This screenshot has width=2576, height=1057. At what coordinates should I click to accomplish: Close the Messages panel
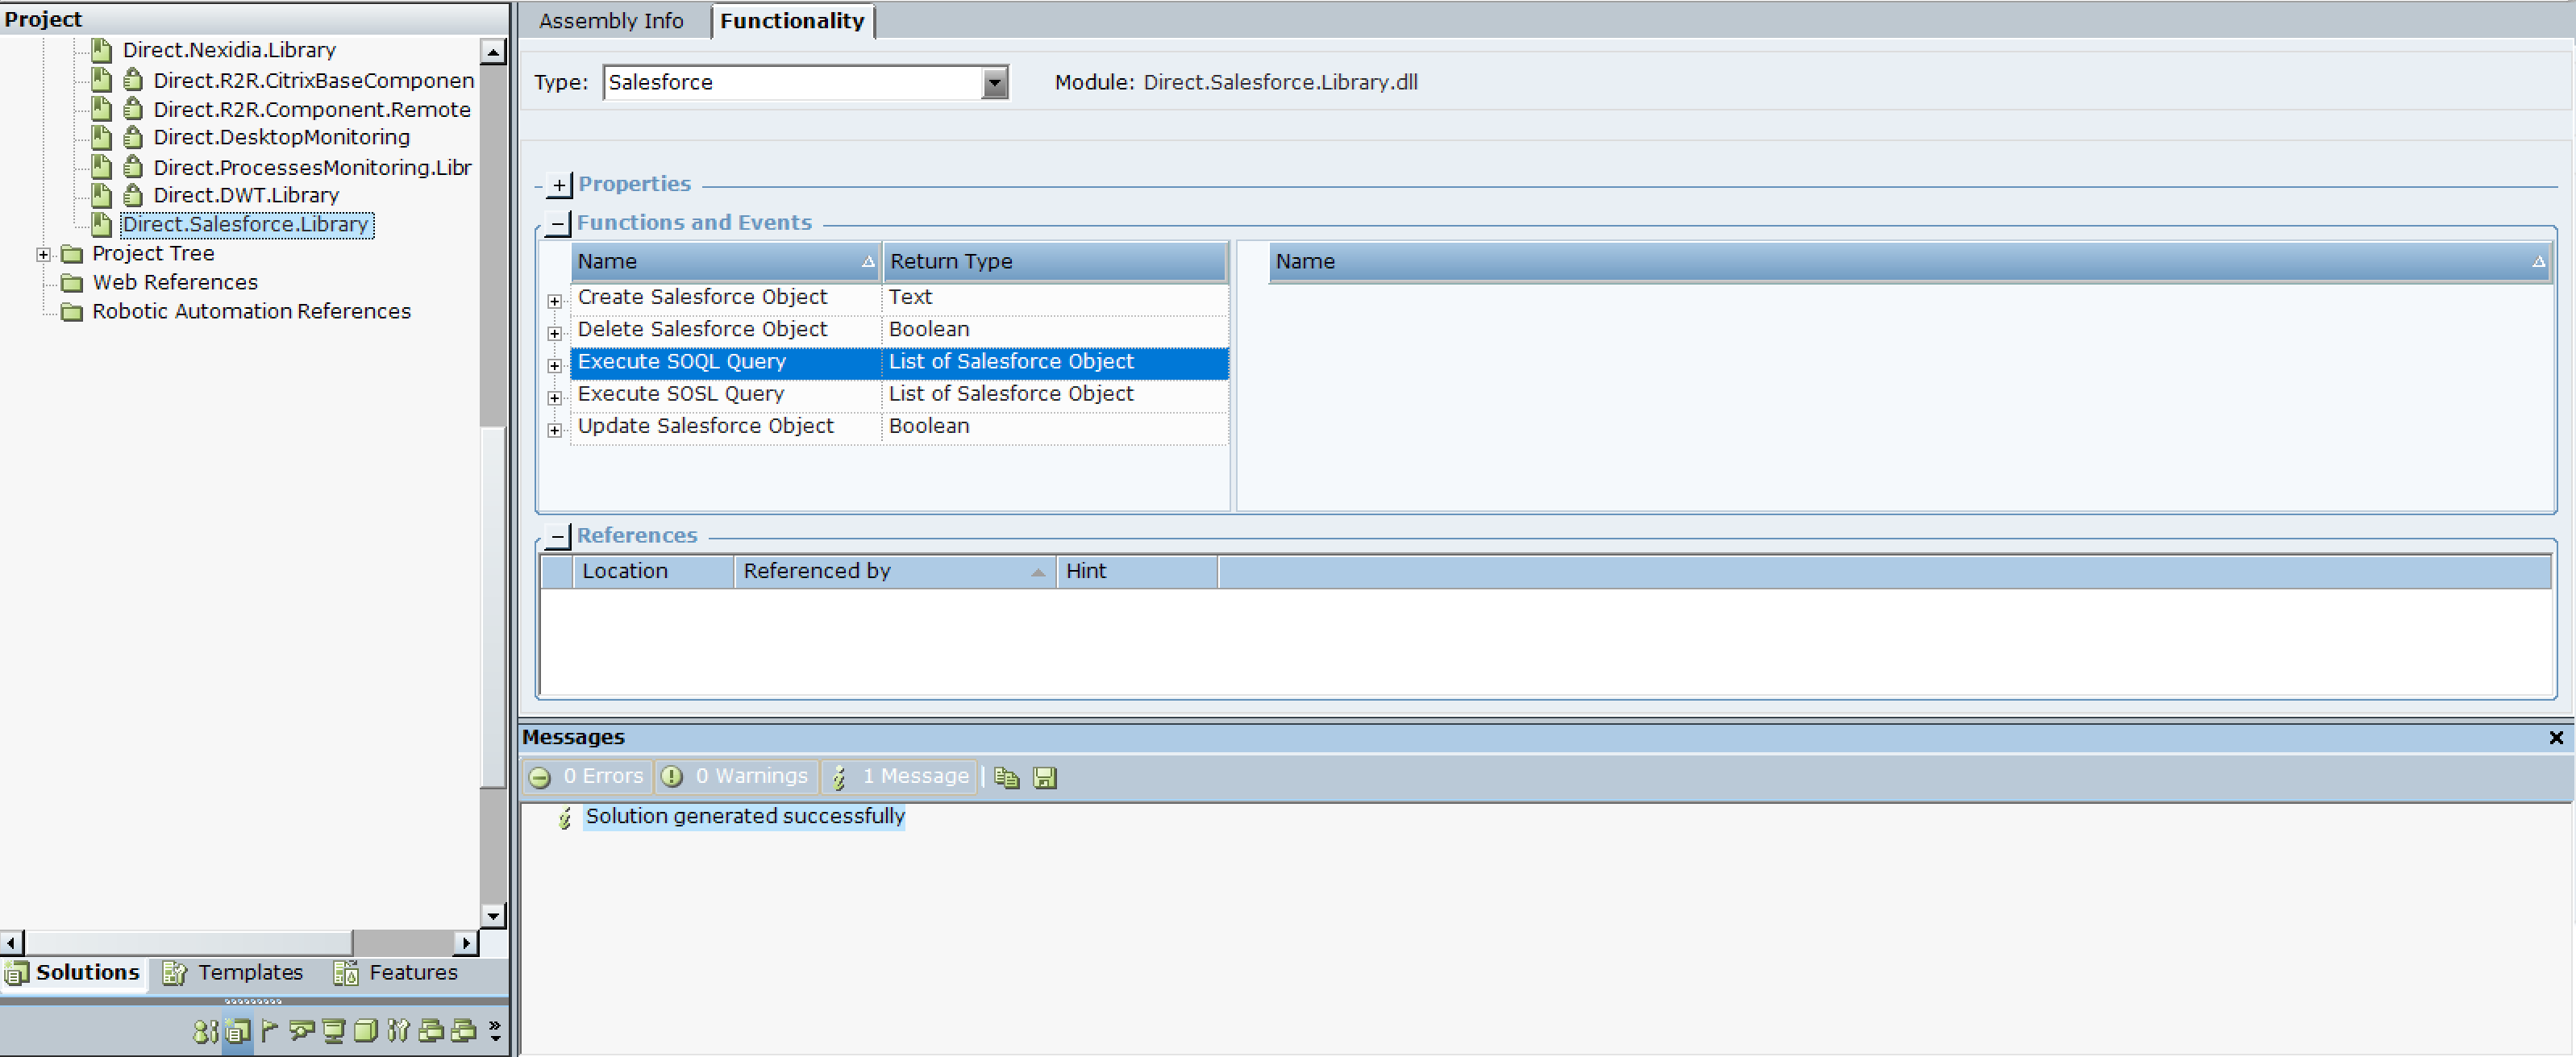2555,737
